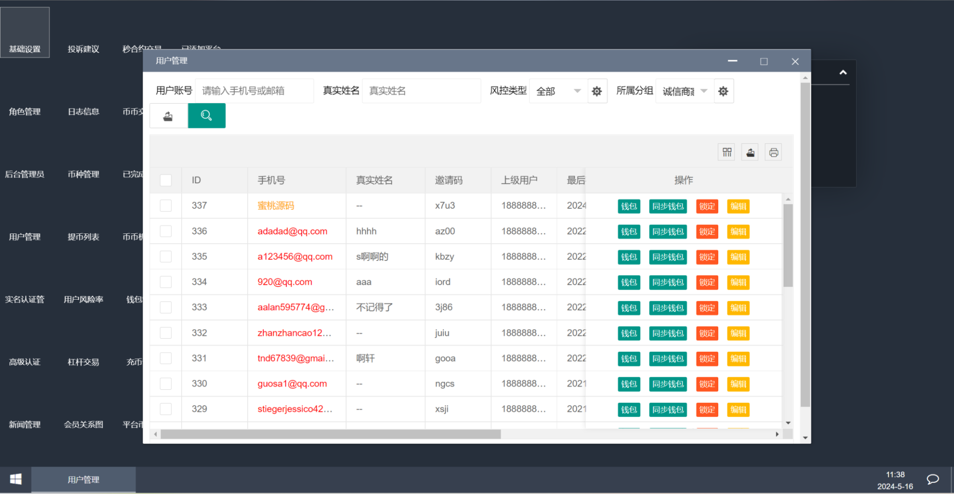Viewport: 954px width, 494px height.
Task: Open 用户管理 in the left sidebar
Action: pyautogui.click(x=25, y=237)
